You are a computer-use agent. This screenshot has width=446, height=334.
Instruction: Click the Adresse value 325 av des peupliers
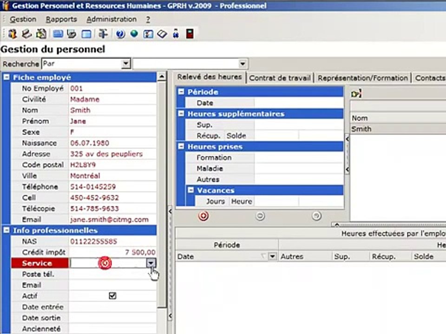click(x=106, y=154)
